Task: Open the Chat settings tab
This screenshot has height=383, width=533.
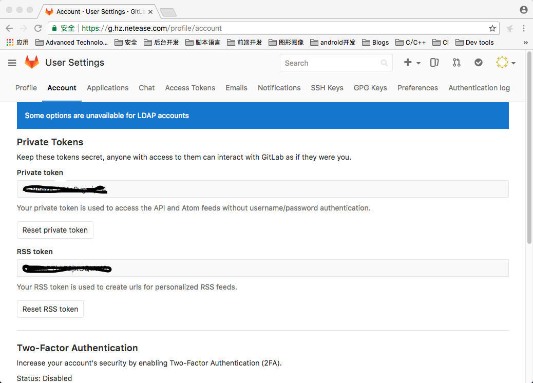Action: (x=146, y=88)
